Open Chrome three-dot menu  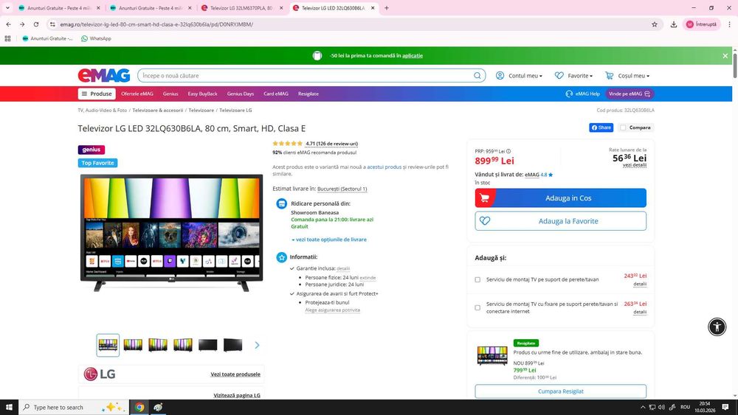[x=730, y=24]
